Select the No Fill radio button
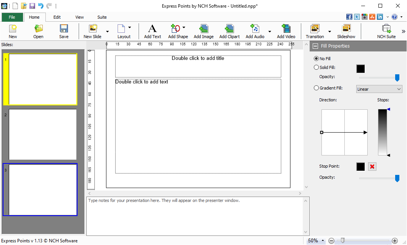The height and width of the screenshot is (245, 407). coord(316,59)
